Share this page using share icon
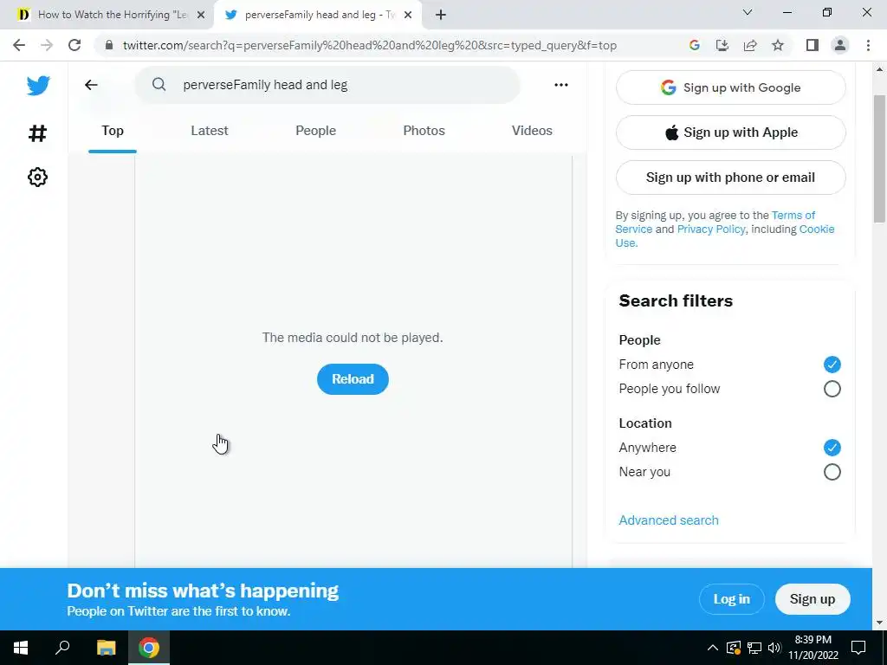The height and width of the screenshot is (665, 887). [x=750, y=45]
